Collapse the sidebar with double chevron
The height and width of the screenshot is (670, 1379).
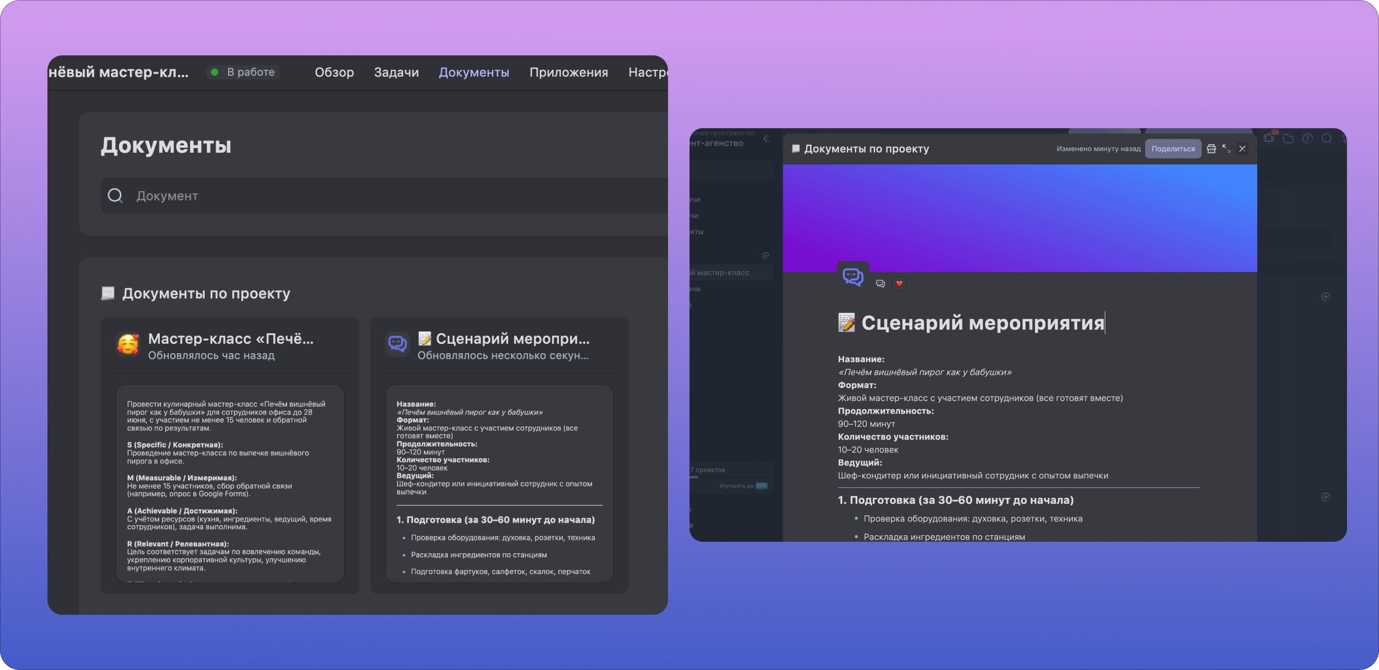pyautogui.click(x=766, y=139)
